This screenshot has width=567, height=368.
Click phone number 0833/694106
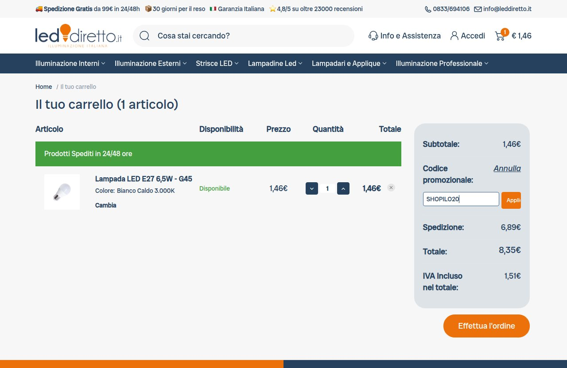[x=451, y=9]
